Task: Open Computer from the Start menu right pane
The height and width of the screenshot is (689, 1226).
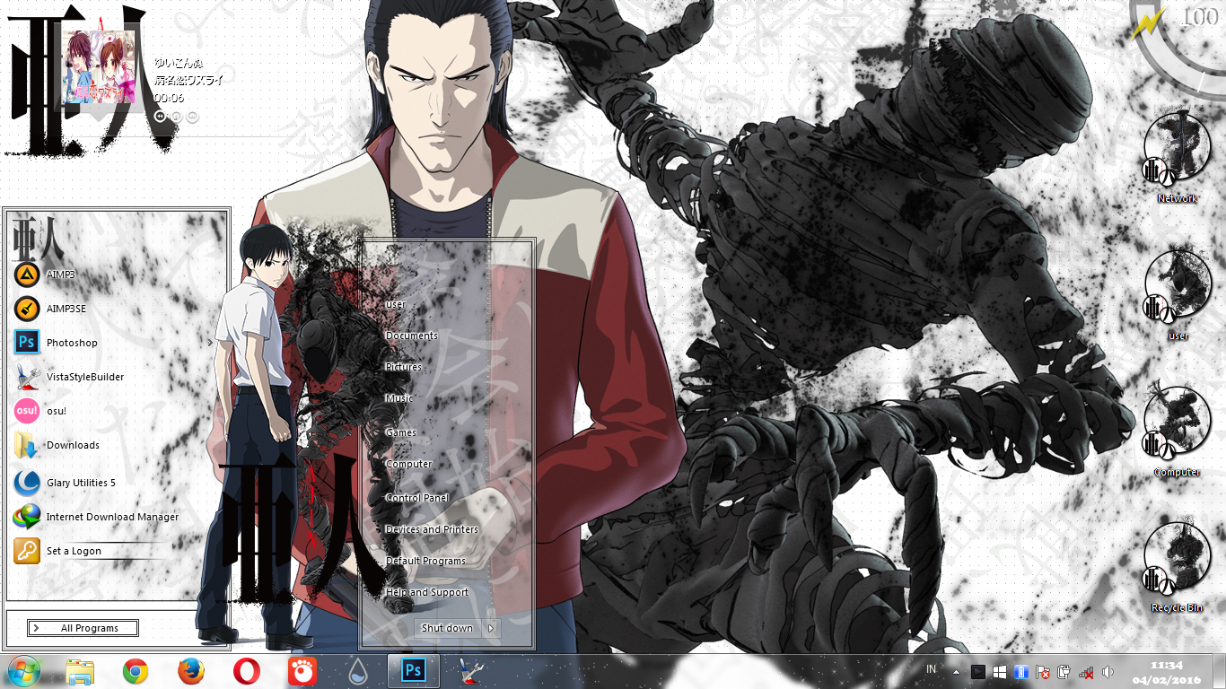Action: pyautogui.click(x=408, y=464)
